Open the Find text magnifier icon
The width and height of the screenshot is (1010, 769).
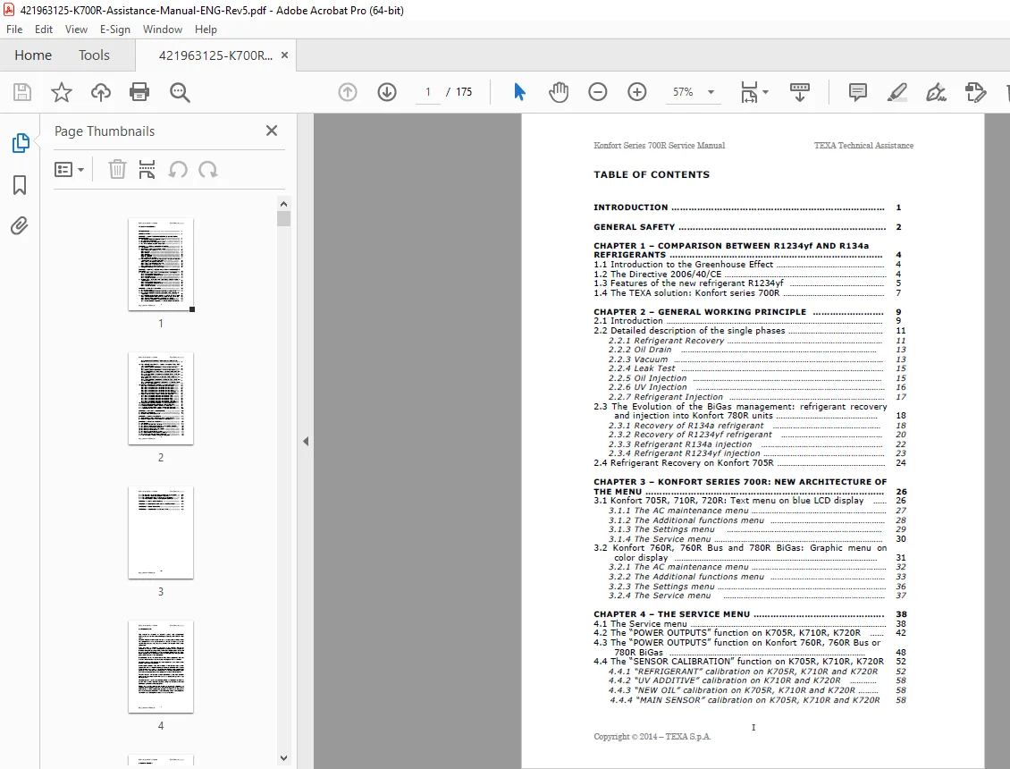pyautogui.click(x=180, y=92)
